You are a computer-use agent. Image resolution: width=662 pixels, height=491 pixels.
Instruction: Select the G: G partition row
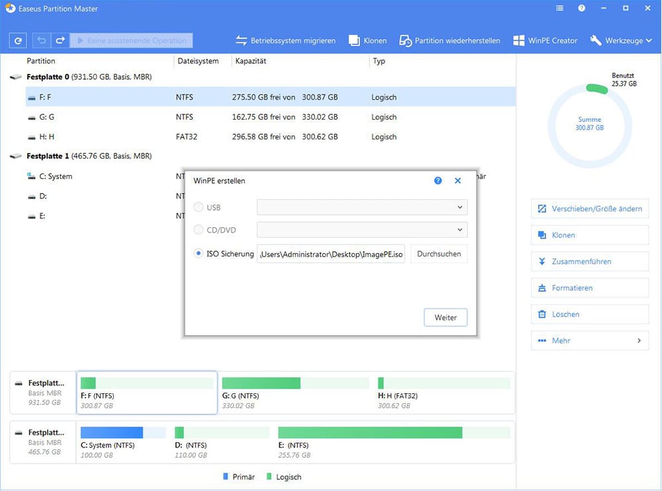[x=270, y=117]
